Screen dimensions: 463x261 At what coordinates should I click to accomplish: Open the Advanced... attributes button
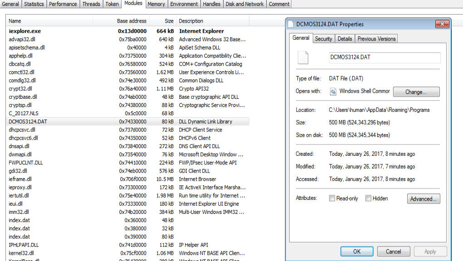424,199
